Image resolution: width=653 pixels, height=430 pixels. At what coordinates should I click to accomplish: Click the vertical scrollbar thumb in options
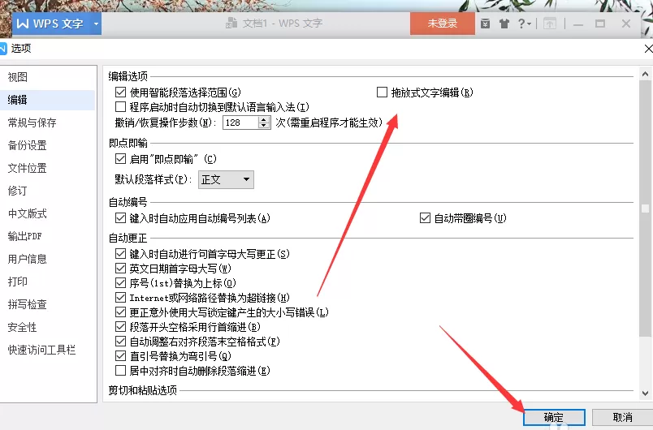pyautogui.click(x=645, y=209)
